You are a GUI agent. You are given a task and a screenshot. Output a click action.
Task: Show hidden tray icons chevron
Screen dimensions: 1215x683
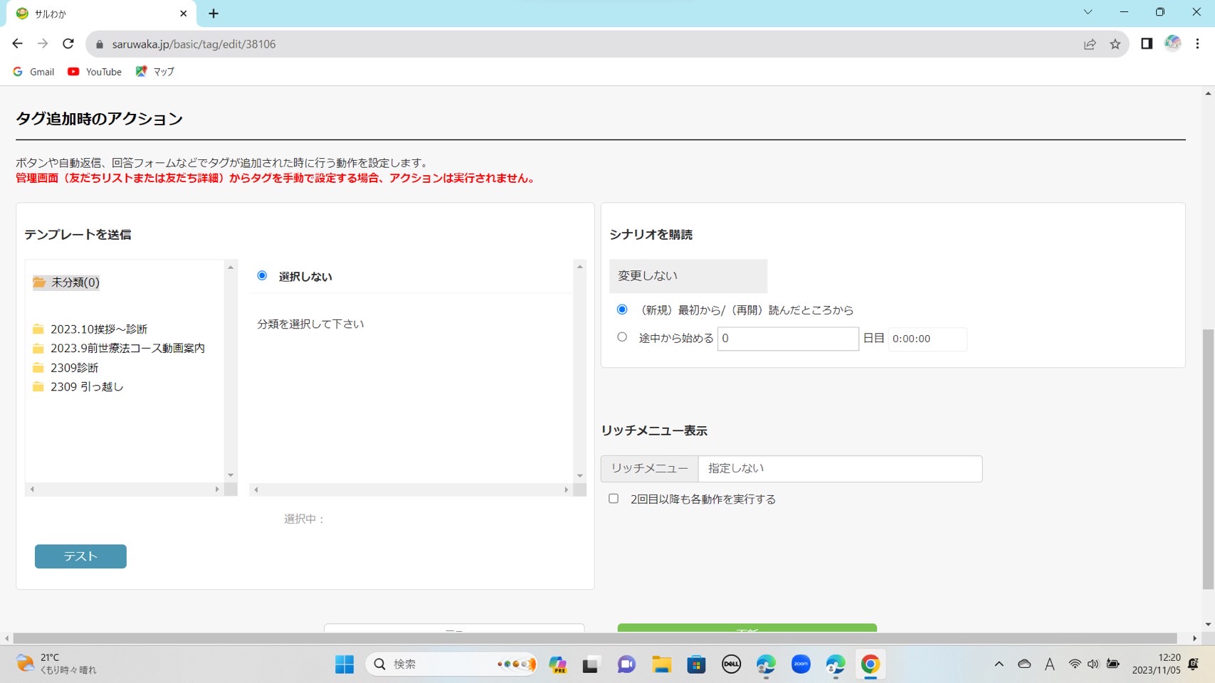[999, 664]
